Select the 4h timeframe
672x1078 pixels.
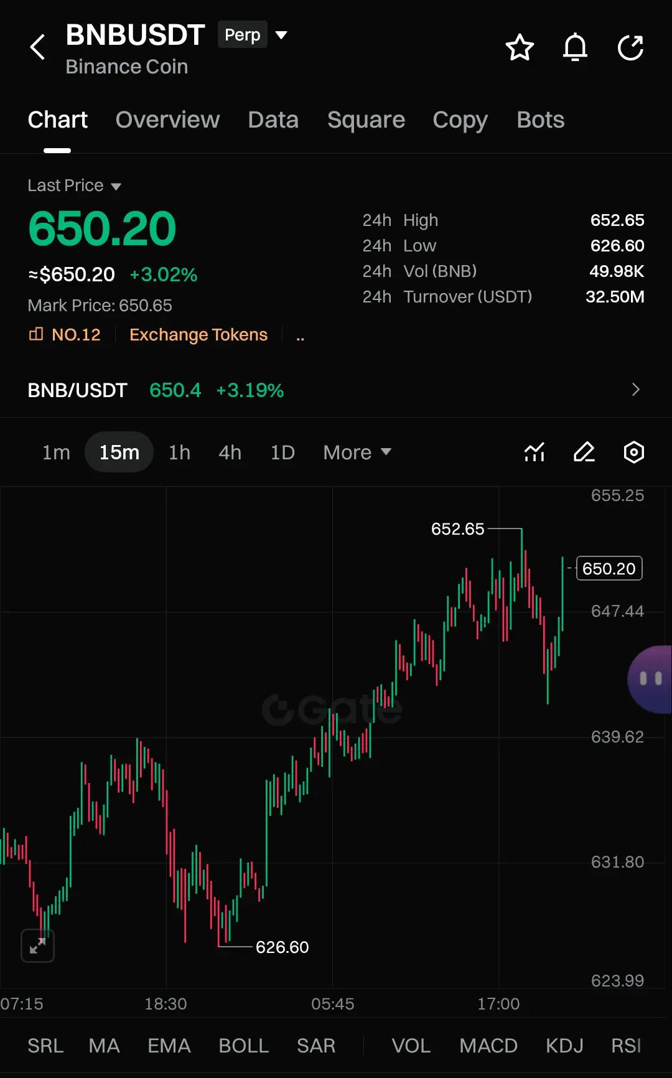point(230,452)
